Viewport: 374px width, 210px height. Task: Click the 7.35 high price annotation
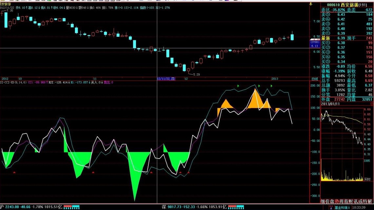click(x=10, y=11)
